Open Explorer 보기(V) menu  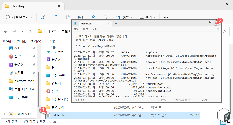[36, 41]
